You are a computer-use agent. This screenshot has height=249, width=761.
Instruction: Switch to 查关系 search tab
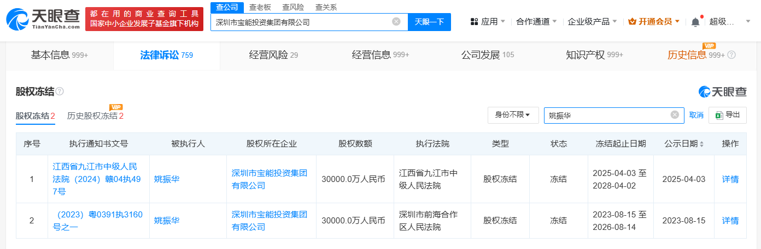click(x=326, y=7)
